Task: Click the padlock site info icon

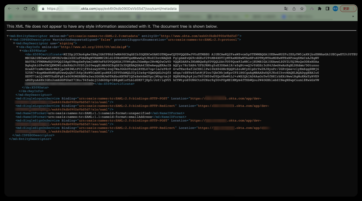Action: click(43, 9)
